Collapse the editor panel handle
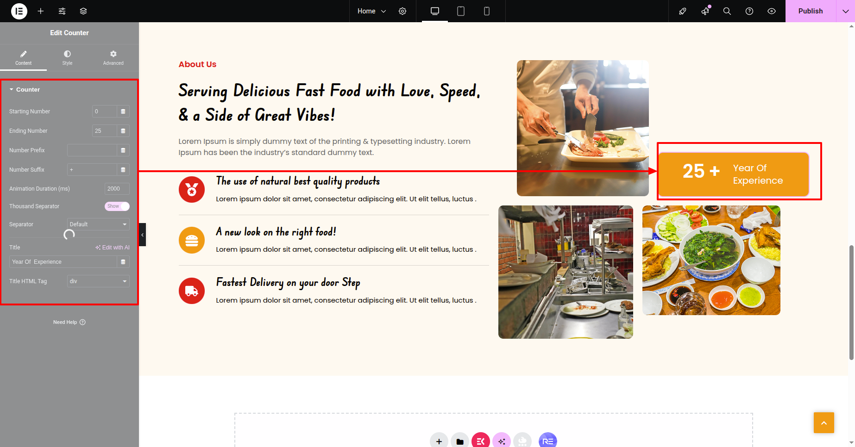Screen dimensions: 855x447 point(143,235)
